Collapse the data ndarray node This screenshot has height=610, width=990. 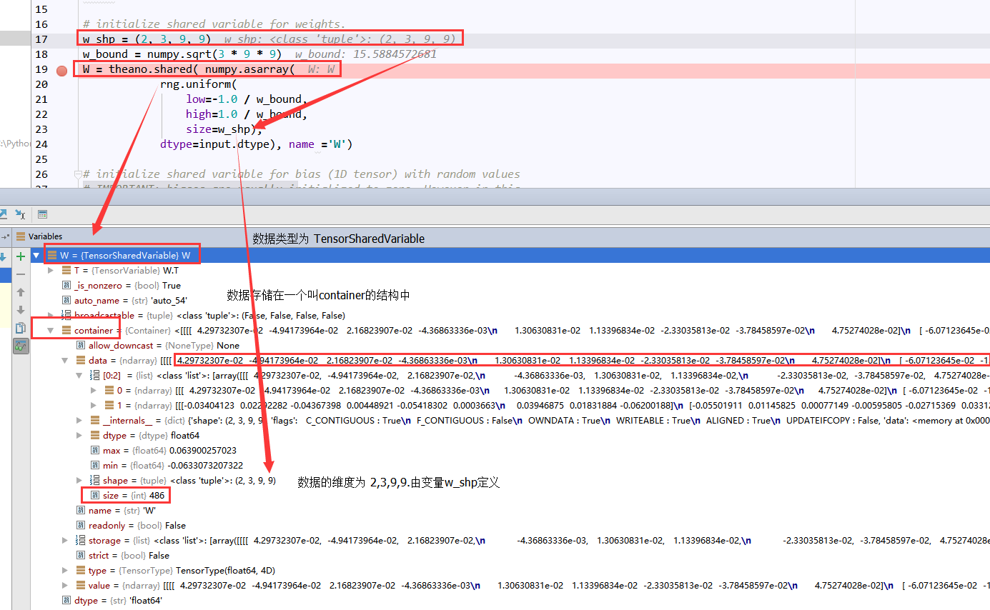(x=65, y=360)
